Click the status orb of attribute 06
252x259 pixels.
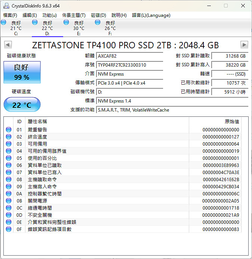pyautogui.click(x=9, y=165)
